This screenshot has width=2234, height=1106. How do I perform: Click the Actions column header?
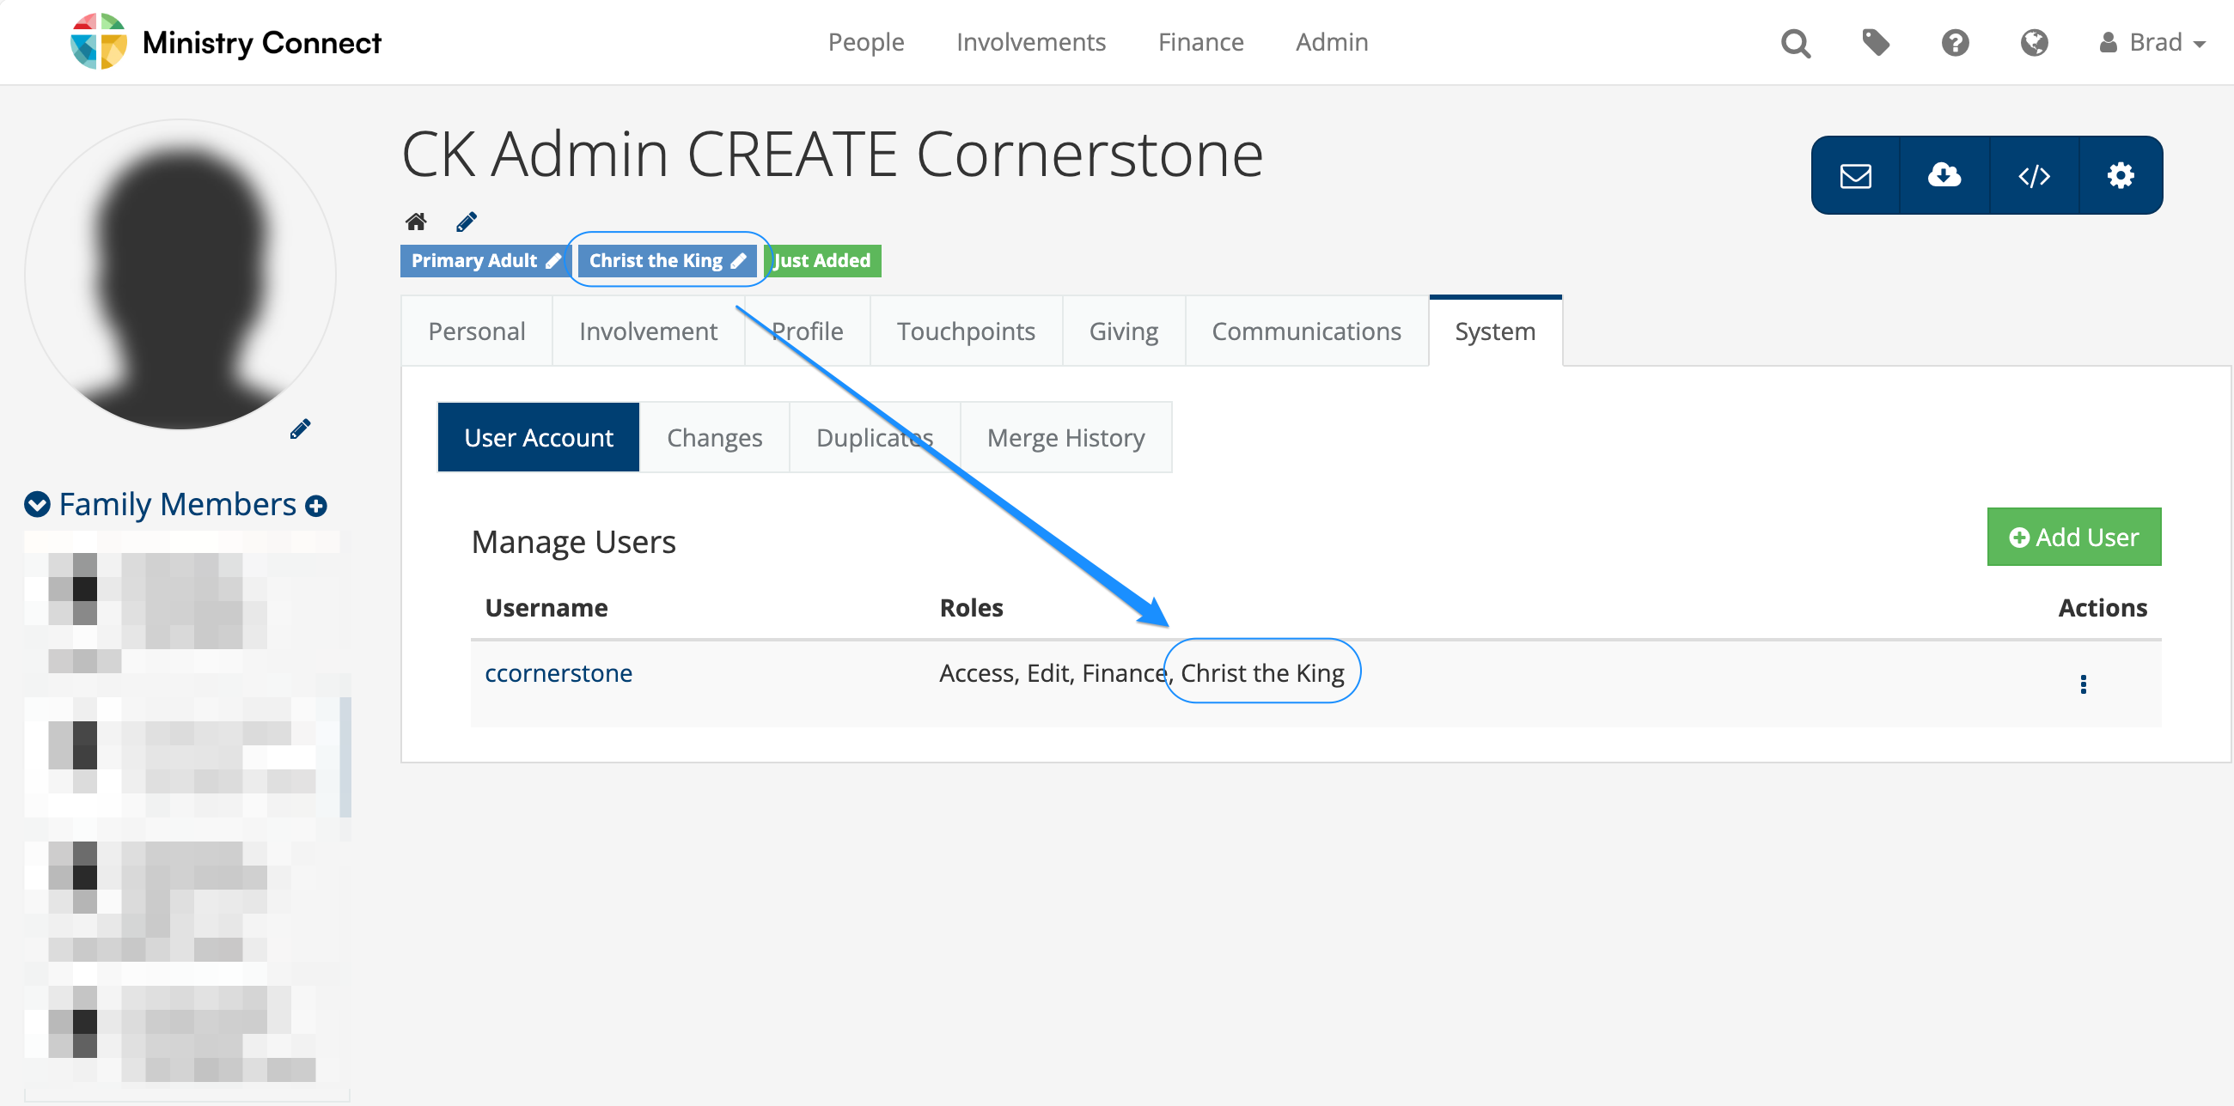pos(2103,608)
